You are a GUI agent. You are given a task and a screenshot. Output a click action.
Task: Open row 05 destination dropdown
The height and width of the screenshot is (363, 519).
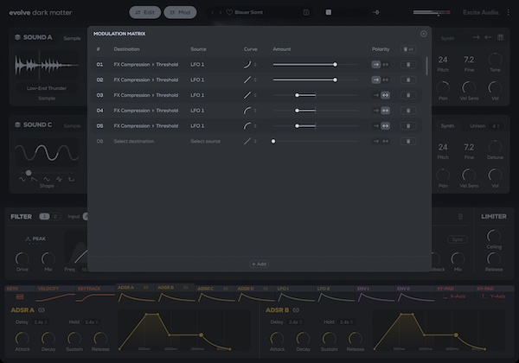pyautogui.click(x=146, y=126)
